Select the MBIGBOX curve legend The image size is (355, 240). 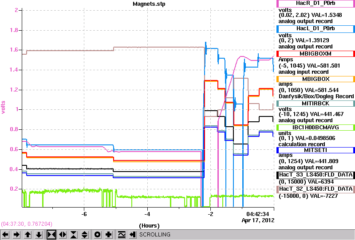316,79
